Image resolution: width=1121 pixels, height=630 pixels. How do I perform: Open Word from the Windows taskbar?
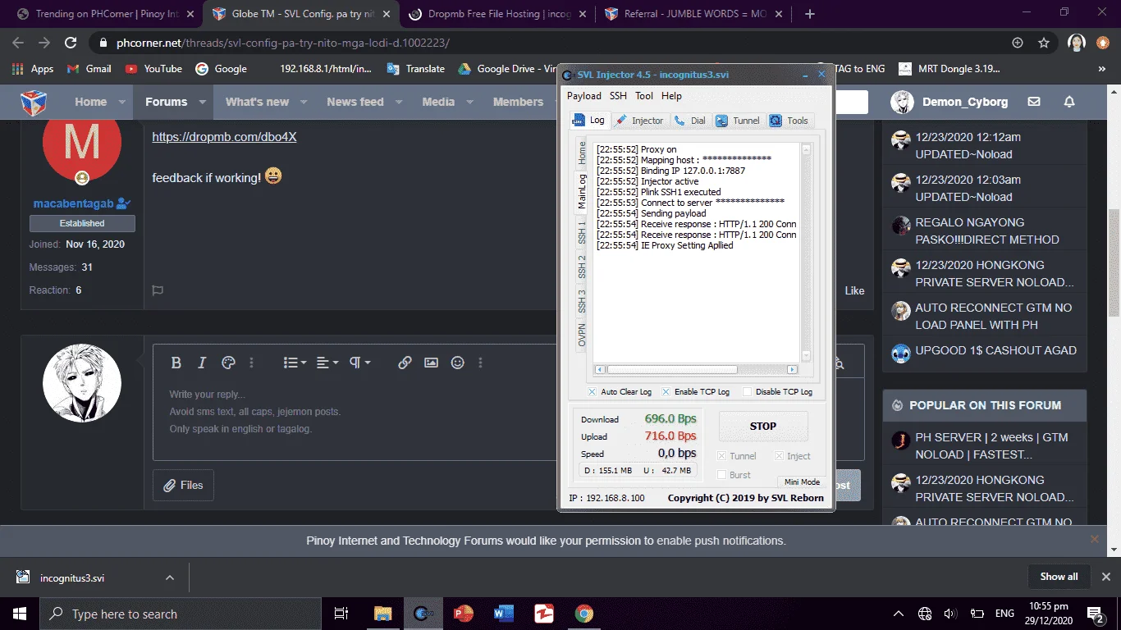coord(504,614)
